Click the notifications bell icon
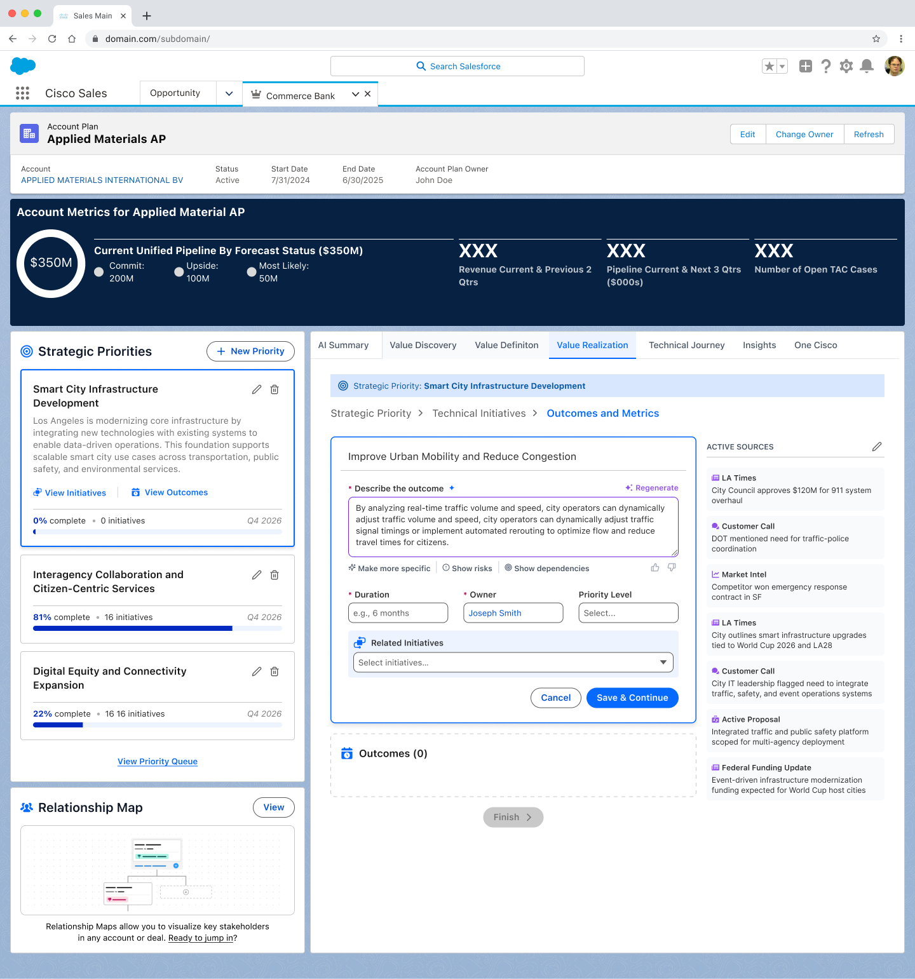915x979 pixels. click(x=866, y=66)
